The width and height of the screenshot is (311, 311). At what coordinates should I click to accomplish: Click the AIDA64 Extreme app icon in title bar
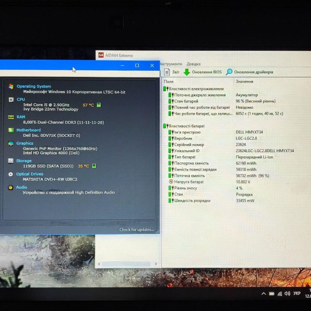(x=101, y=55)
